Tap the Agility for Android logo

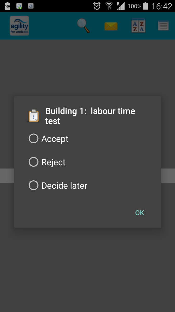click(x=19, y=26)
